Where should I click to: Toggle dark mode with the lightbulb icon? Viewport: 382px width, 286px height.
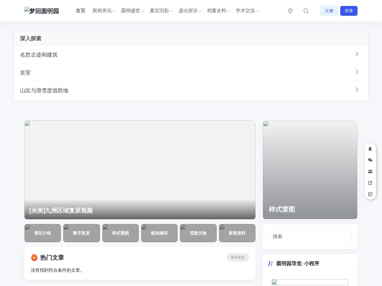[x=290, y=11]
